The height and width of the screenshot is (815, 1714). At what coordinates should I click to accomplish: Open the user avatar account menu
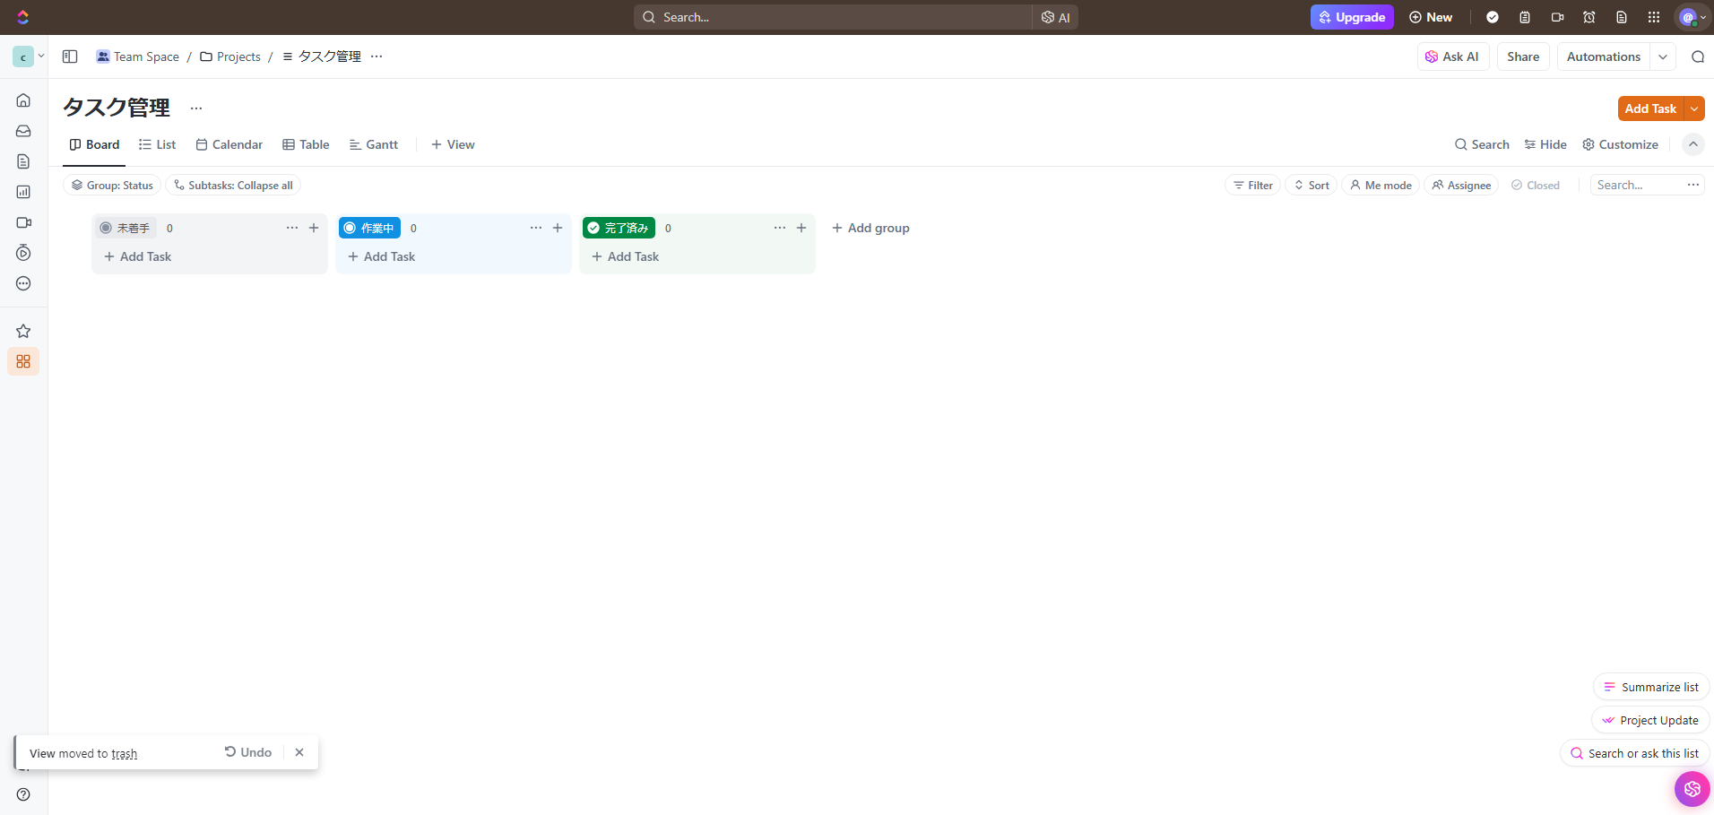pos(1692,17)
